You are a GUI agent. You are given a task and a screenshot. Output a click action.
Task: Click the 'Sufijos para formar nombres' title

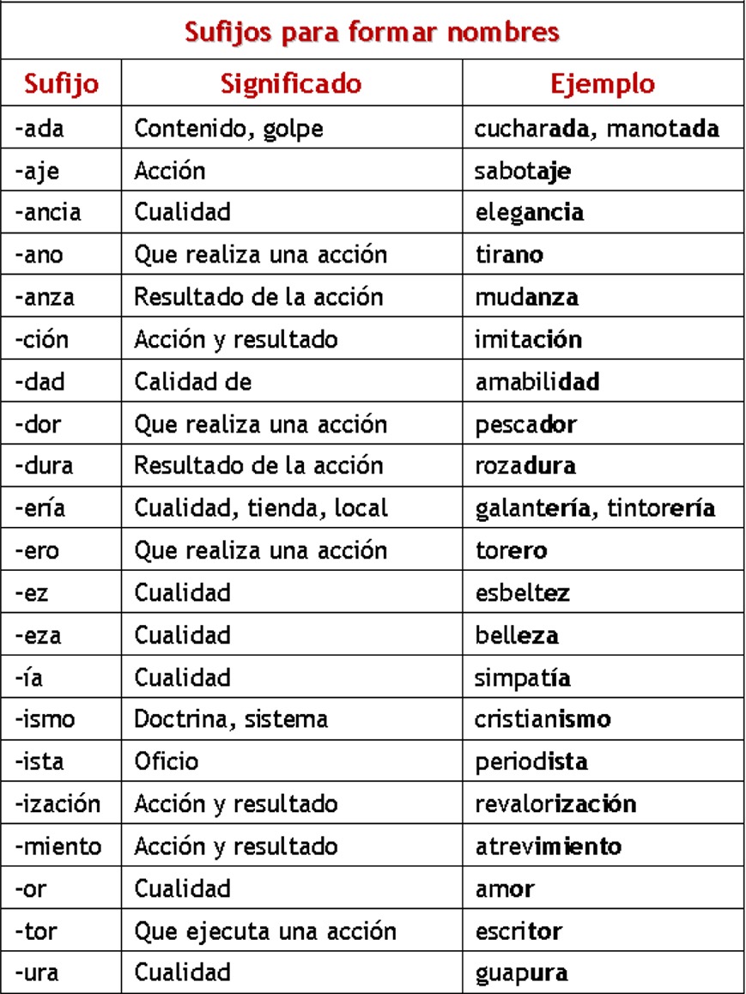pos(373,33)
